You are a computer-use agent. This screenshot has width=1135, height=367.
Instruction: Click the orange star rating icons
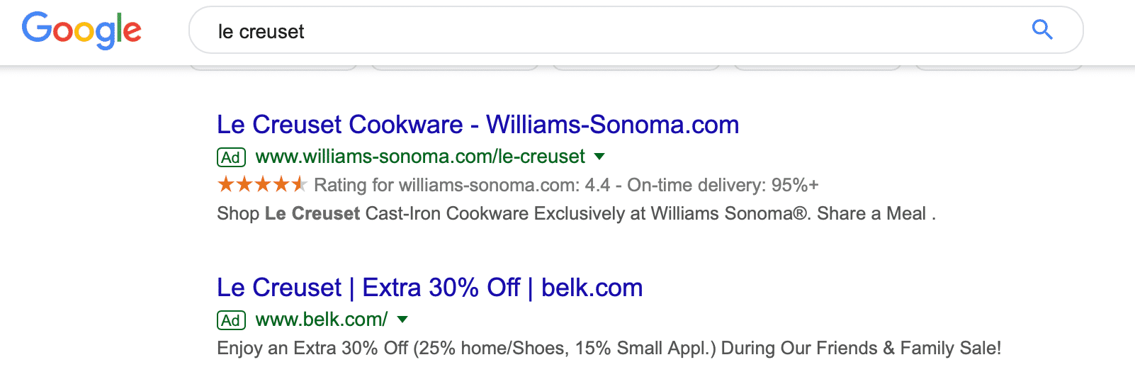[x=262, y=185]
